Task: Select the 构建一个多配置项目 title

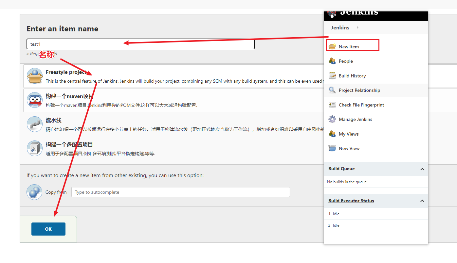Action: coord(69,144)
